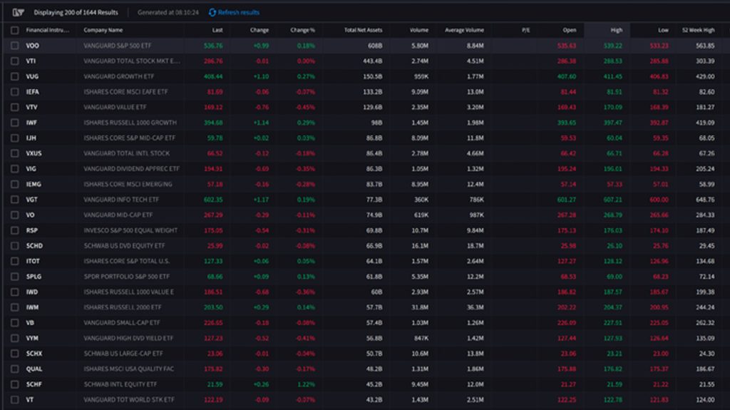Sort by Average Volume column header

(x=464, y=30)
